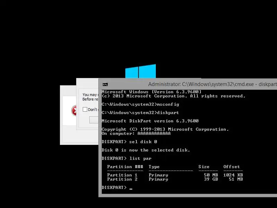Click the partially hidden dialog button below the checkbox
Screen dimensions: 277x208
94,120
